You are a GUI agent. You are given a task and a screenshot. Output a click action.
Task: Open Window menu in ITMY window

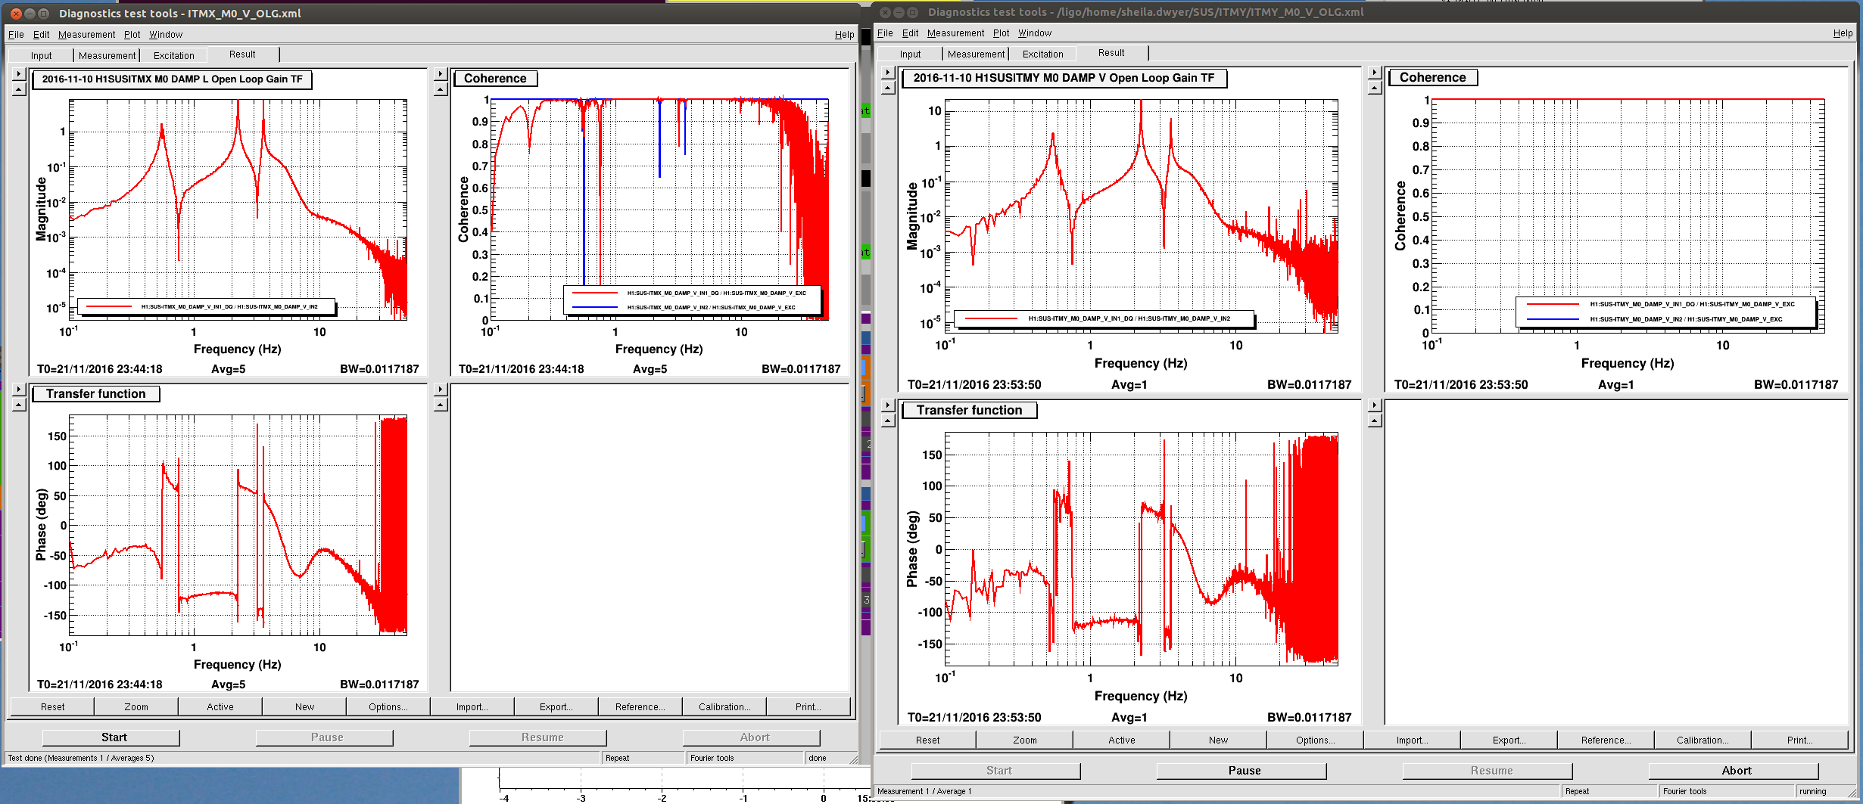click(x=1035, y=33)
